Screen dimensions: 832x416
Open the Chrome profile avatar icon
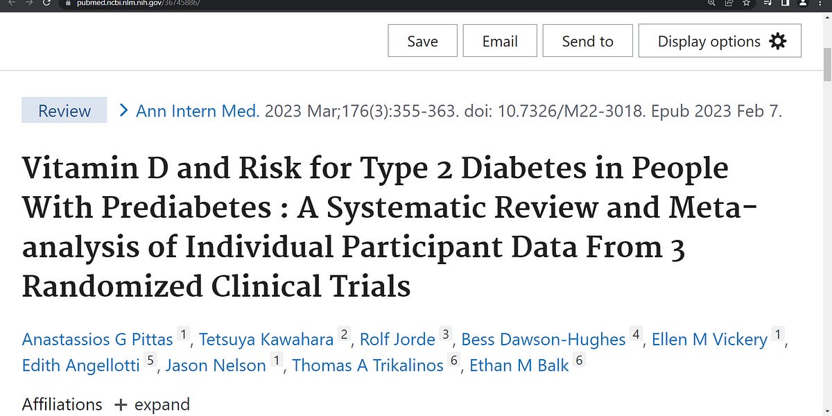[803, 3]
